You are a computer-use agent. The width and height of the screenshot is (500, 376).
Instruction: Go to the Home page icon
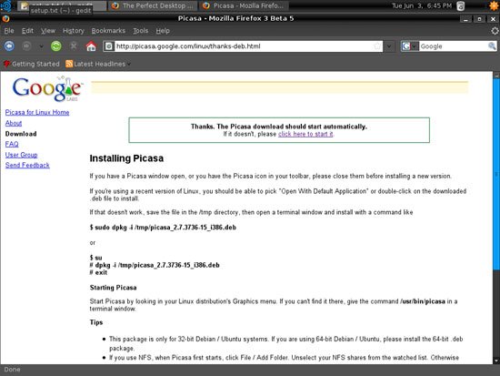coord(91,46)
